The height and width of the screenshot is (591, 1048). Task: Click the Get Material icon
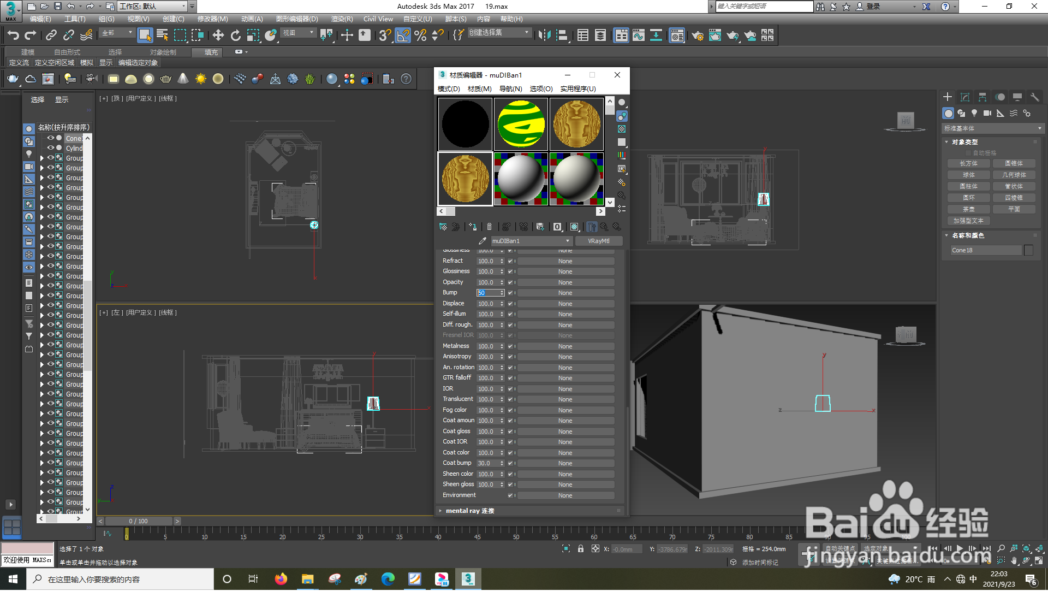point(443,227)
